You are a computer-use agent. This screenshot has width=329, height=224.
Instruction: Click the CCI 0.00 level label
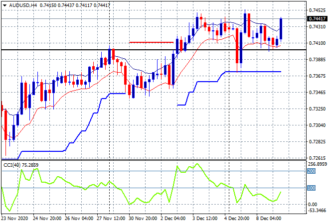[x=313, y=204]
